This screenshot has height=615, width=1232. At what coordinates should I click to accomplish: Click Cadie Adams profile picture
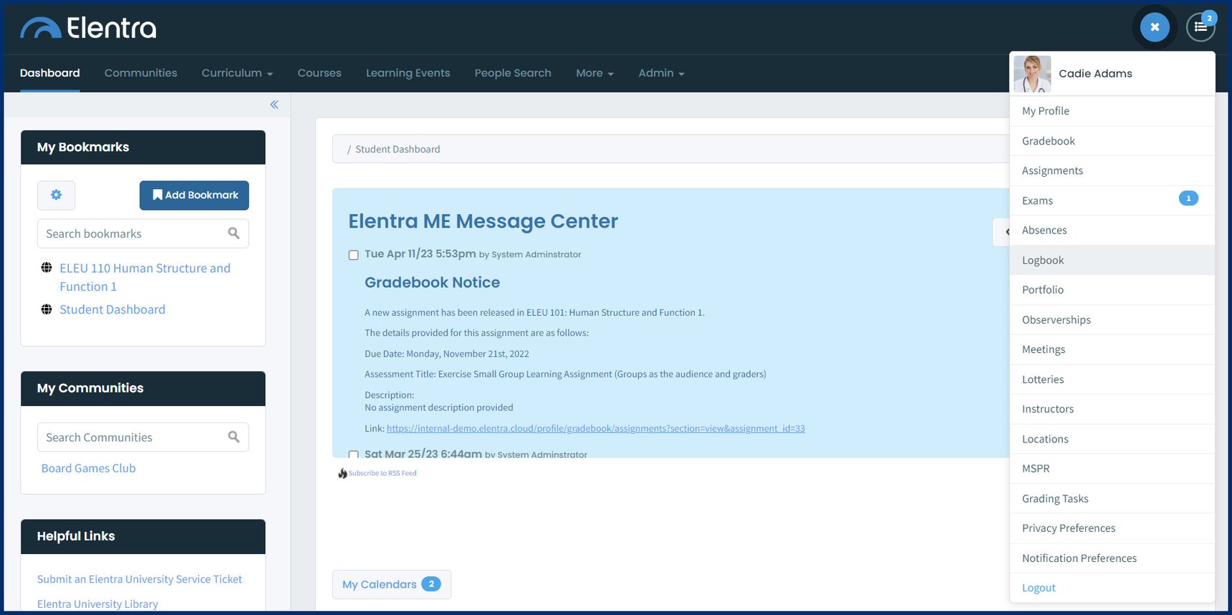pyautogui.click(x=1032, y=74)
